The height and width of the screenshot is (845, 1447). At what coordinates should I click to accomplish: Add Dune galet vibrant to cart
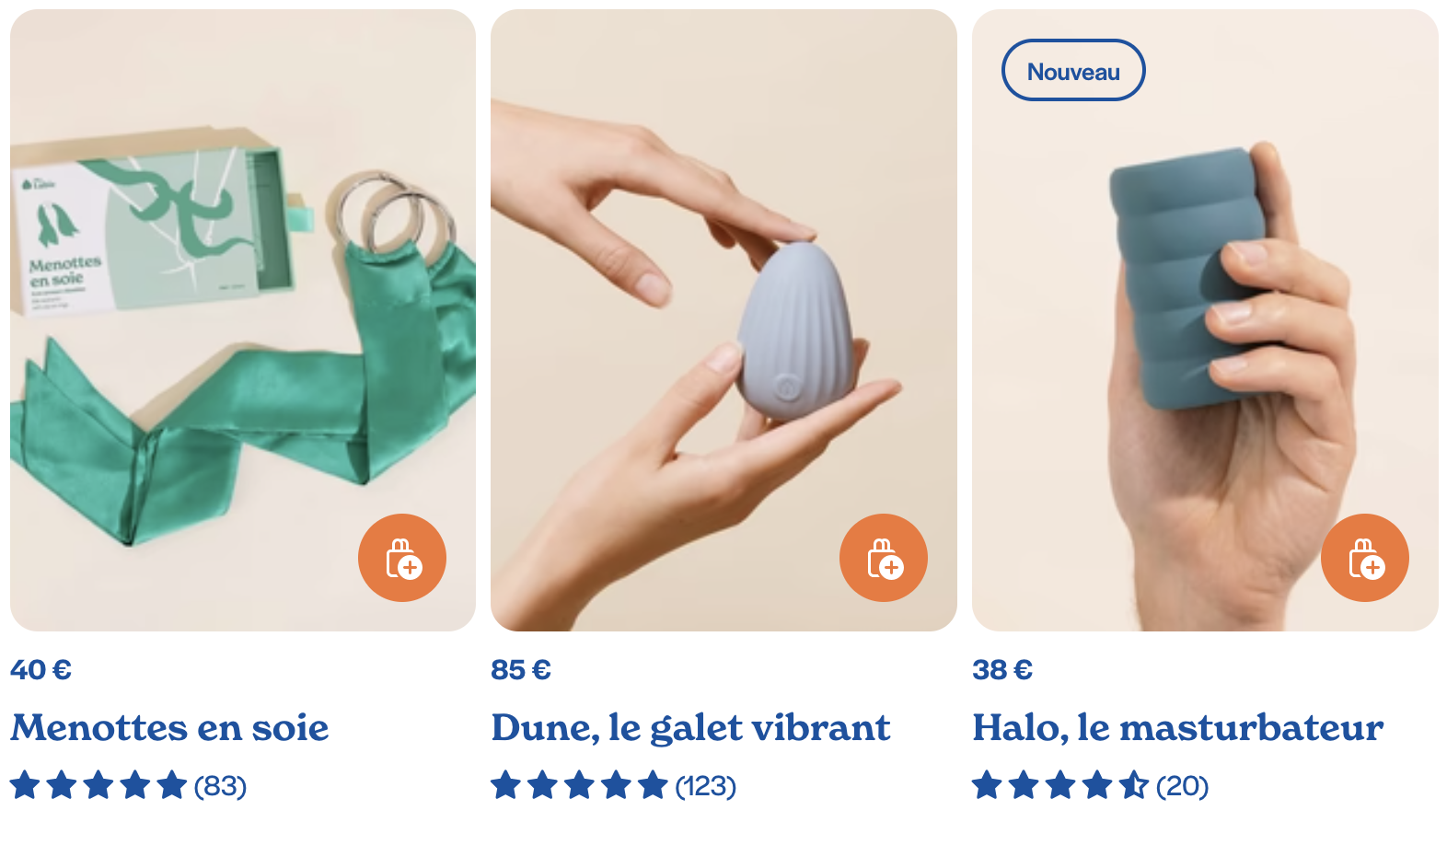(x=884, y=558)
